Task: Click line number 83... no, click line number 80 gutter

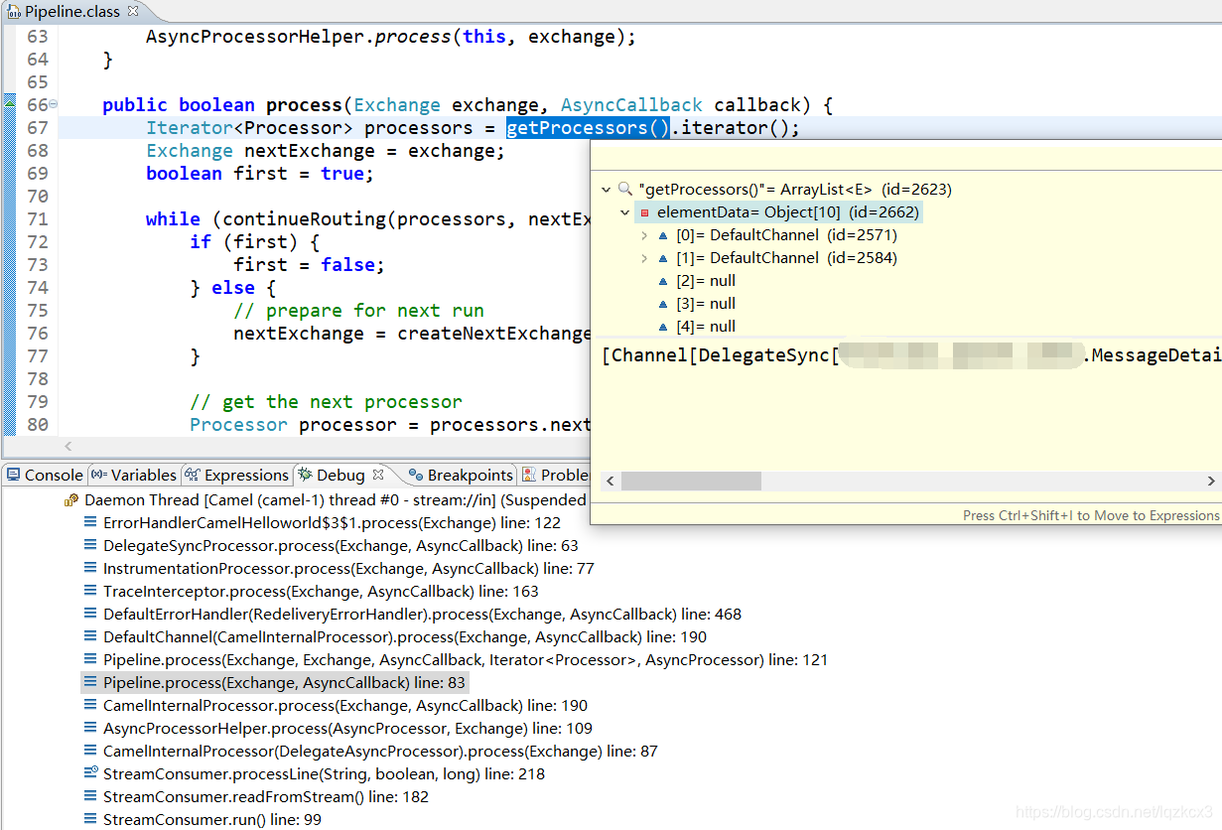Action: point(37,425)
